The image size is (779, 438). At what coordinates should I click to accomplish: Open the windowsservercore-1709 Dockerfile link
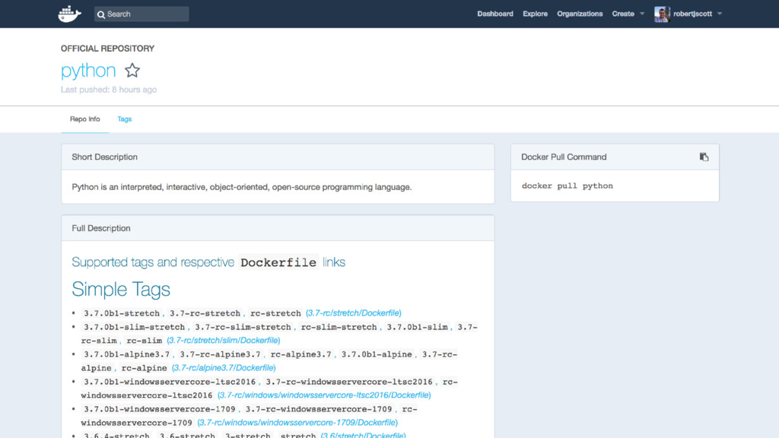click(297, 422)
